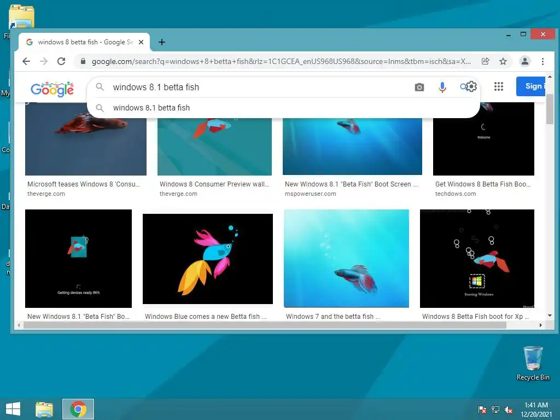Click horizontal scrollbar right arrow

(x=541, y=325)
